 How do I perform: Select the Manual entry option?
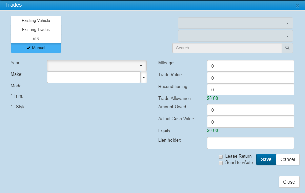coord(36,48)
